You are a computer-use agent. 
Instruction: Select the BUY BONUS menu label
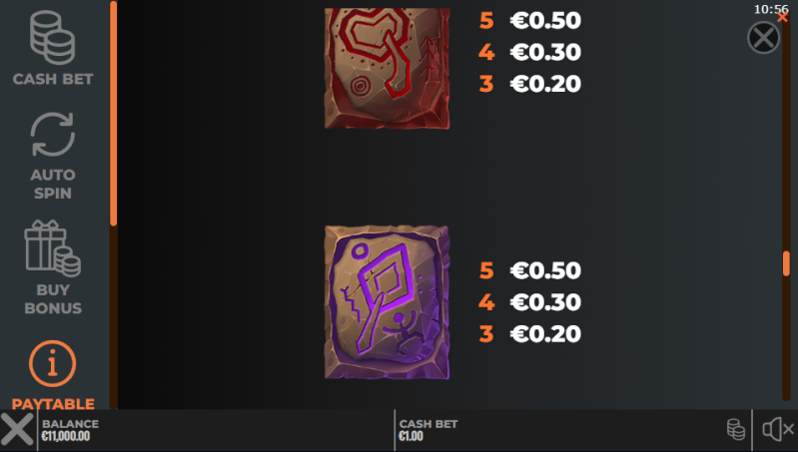coord(53,299)
